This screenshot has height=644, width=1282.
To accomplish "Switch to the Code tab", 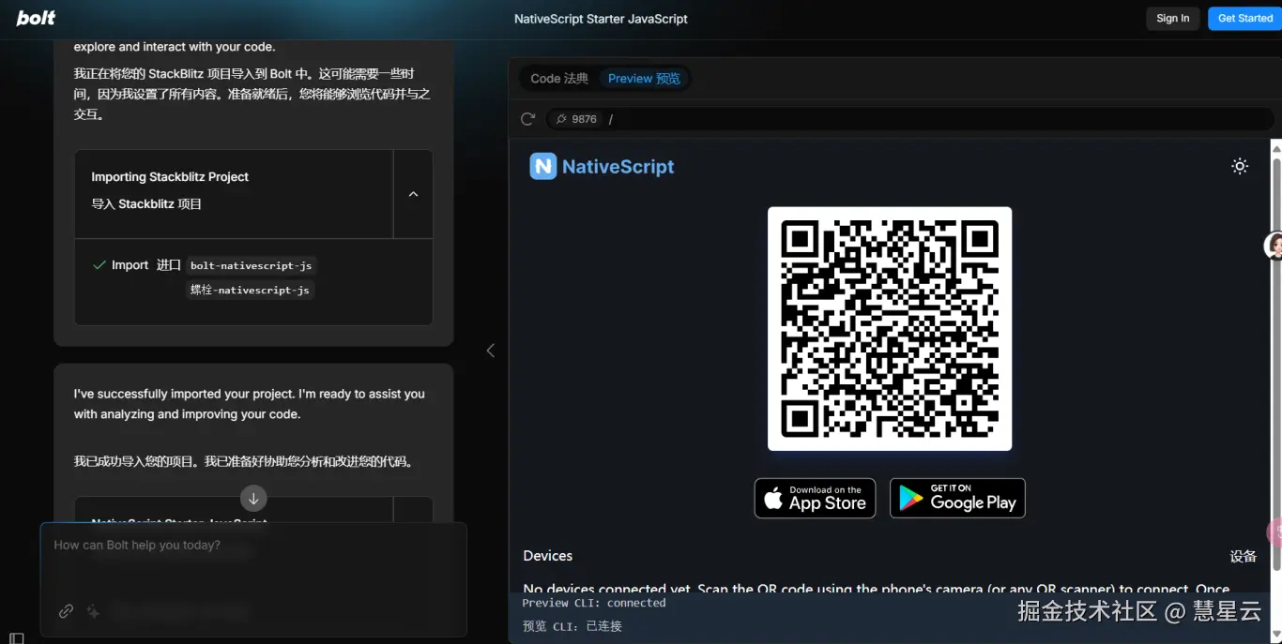I will pos(559,79).
